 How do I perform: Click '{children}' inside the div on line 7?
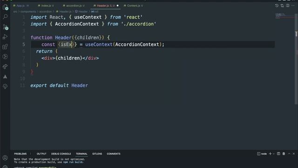69,58
